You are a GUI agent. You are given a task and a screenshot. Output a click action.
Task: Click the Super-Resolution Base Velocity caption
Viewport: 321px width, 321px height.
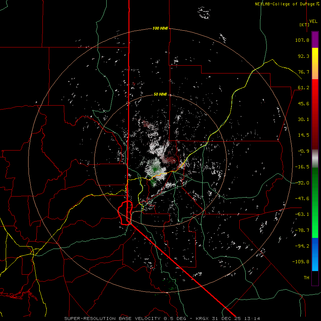click(x=162, y=319)
